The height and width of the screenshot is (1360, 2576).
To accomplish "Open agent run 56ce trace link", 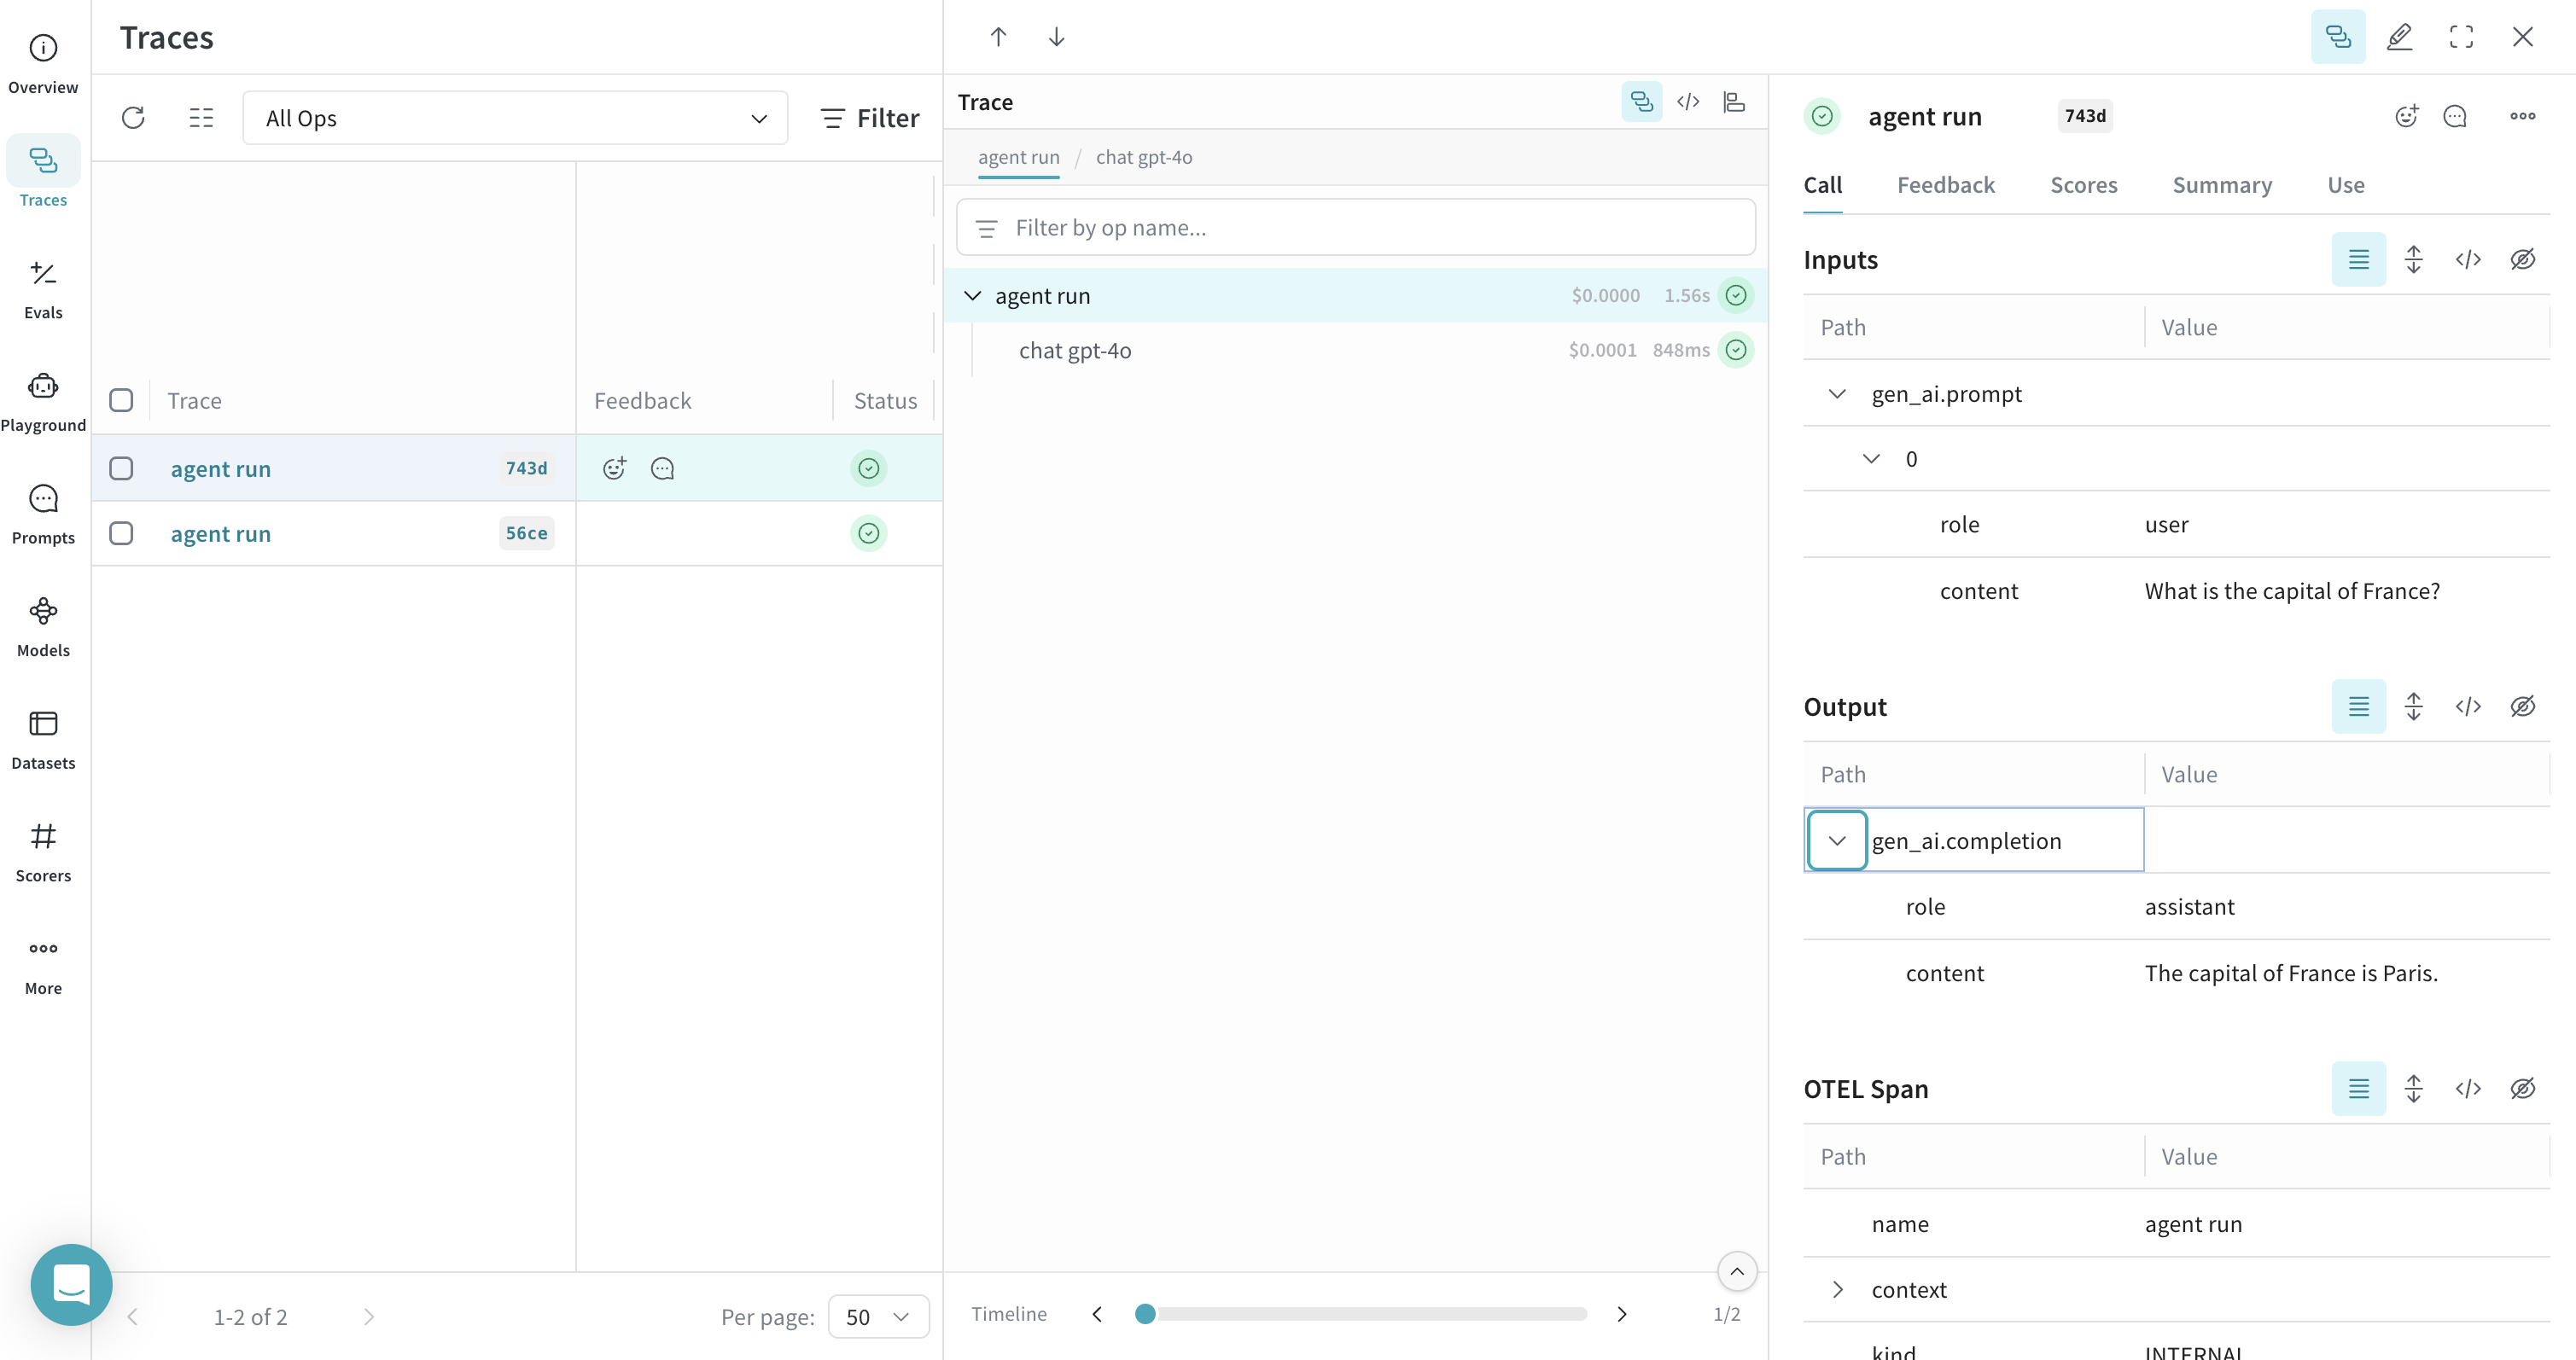I will (220, 533).
